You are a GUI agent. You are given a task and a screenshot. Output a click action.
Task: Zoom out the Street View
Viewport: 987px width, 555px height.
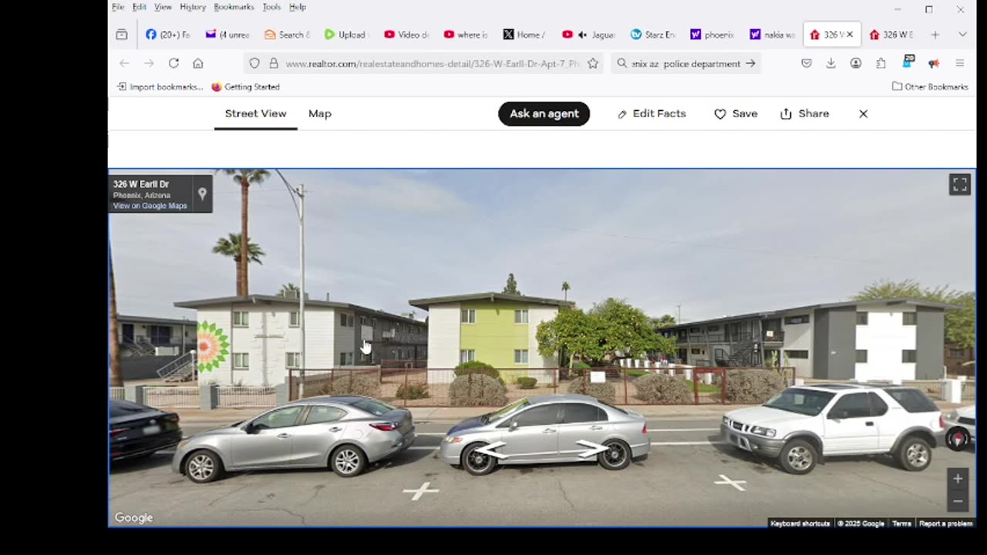pos(958,501)
